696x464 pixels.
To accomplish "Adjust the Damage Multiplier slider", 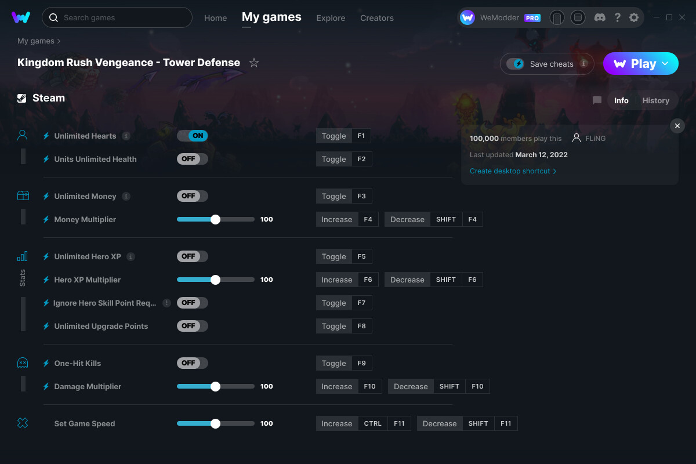I will [x=216, y=386].
